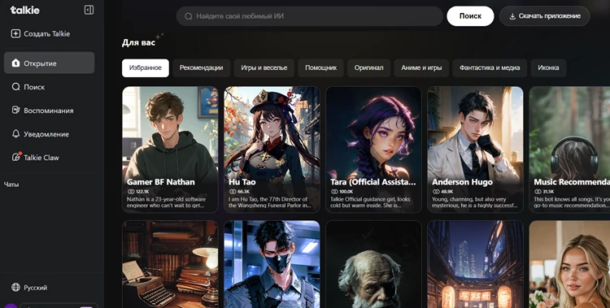Image resolution: width=610 pixels, height=308 pixels.
Task: Open the masked police officer card
Action: click(x=272, y=264)
